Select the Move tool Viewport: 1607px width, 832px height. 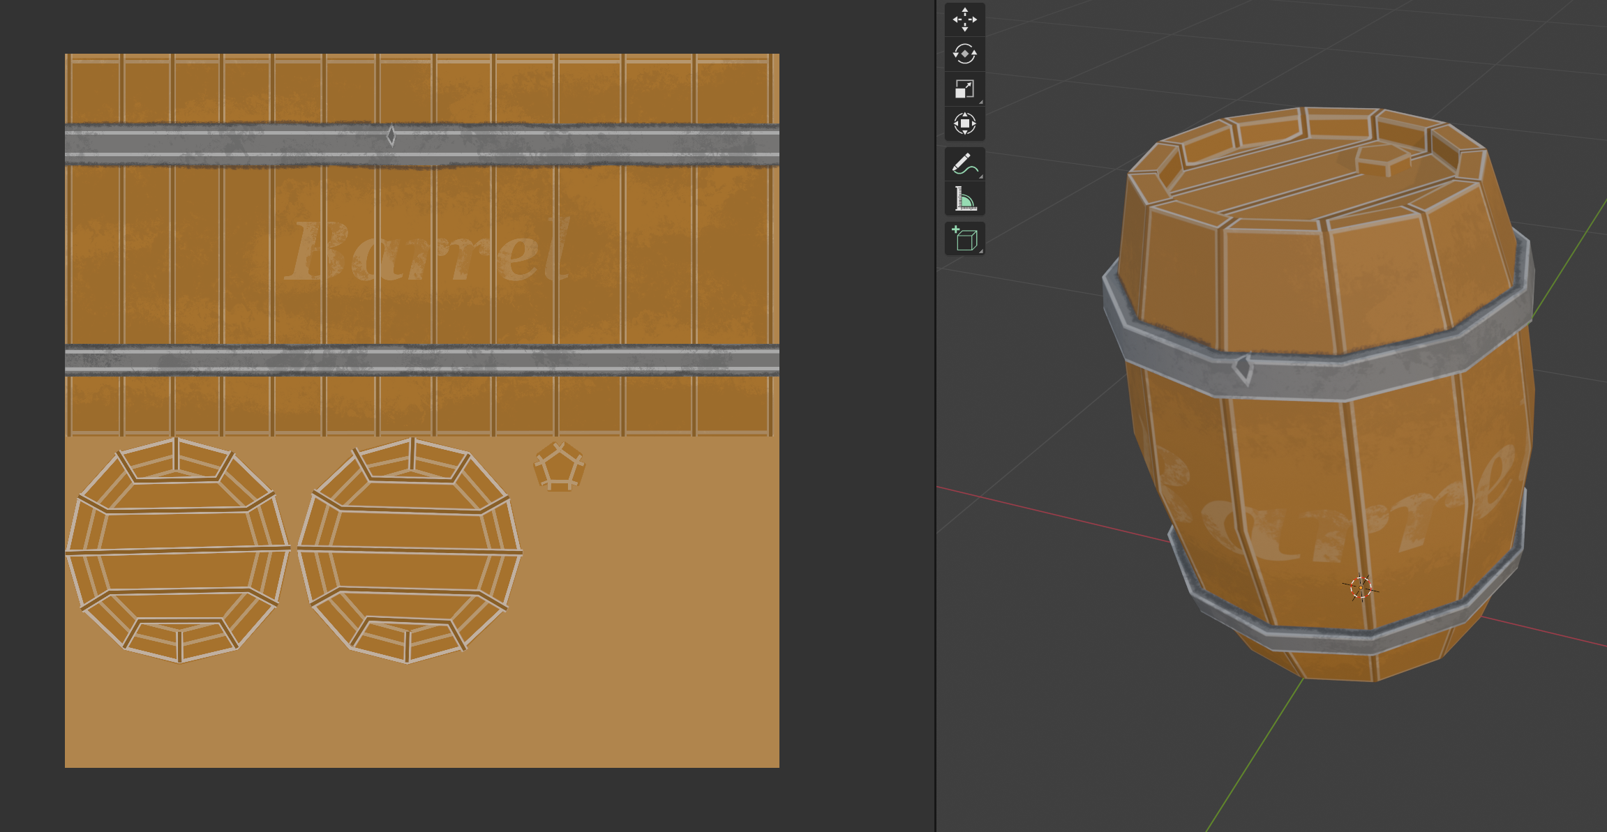(964, 20)
